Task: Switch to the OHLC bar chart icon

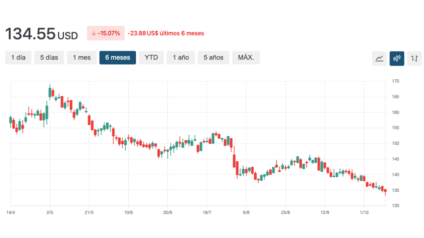Action: (414, 58)
